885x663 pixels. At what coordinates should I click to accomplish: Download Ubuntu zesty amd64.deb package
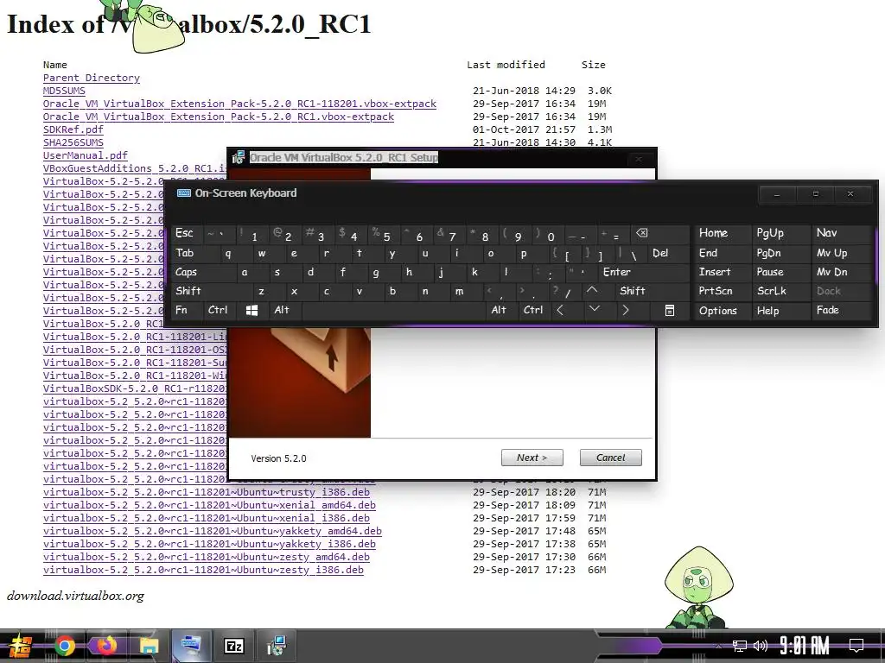(x=207, y=557)
